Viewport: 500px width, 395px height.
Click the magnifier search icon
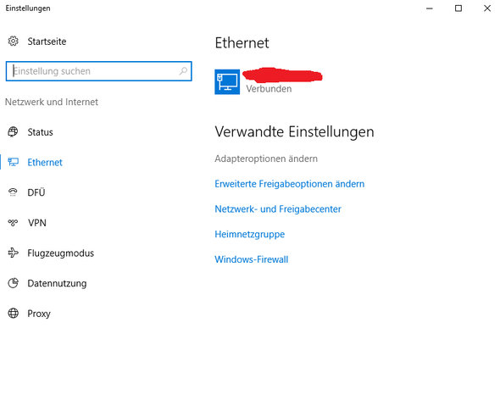coord(183,71)
